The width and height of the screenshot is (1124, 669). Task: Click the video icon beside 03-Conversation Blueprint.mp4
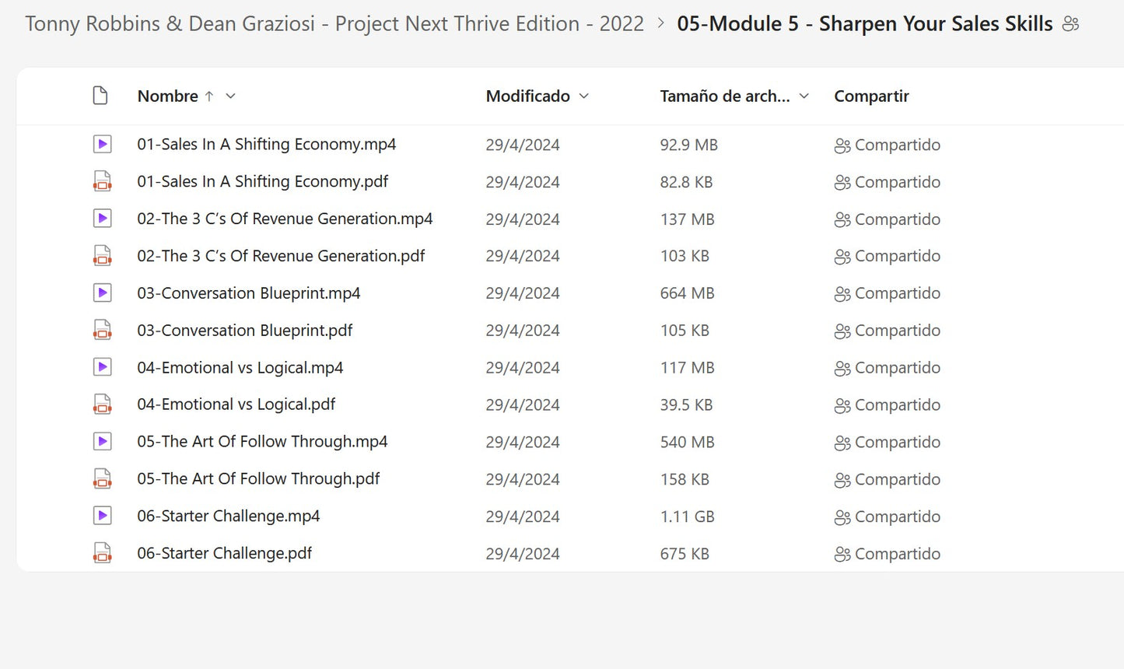(102, 293)
